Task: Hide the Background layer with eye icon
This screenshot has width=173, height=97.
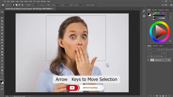Action: pyautogui.click(x=148, y=60)
